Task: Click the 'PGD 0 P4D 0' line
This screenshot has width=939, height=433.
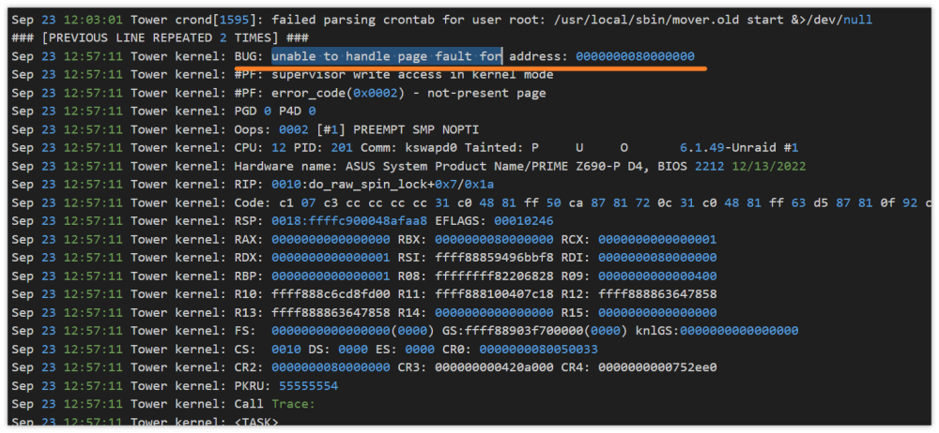Action: (275, 112)
